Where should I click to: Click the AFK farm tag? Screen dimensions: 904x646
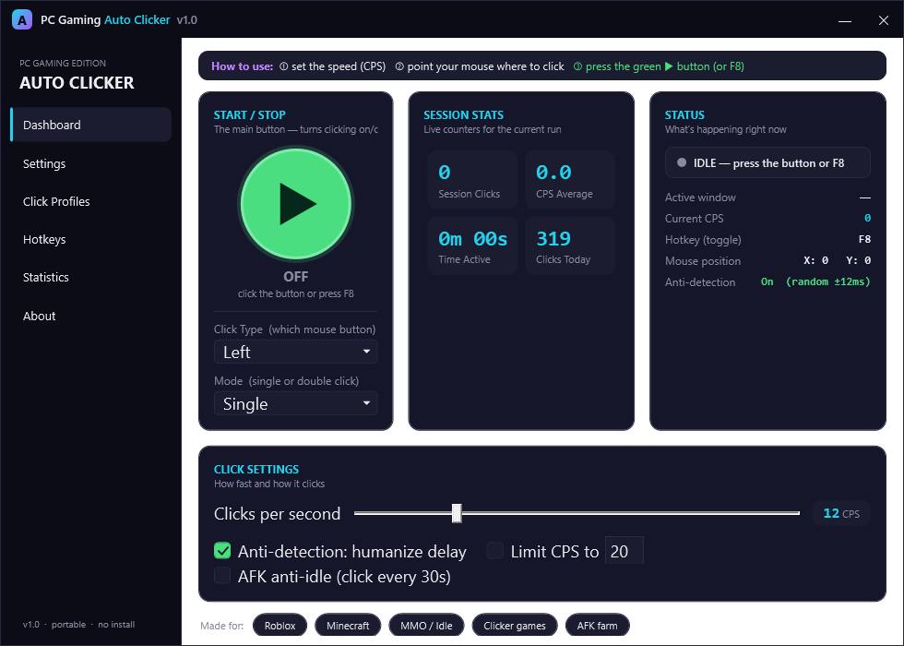click(x=598, y=626)
